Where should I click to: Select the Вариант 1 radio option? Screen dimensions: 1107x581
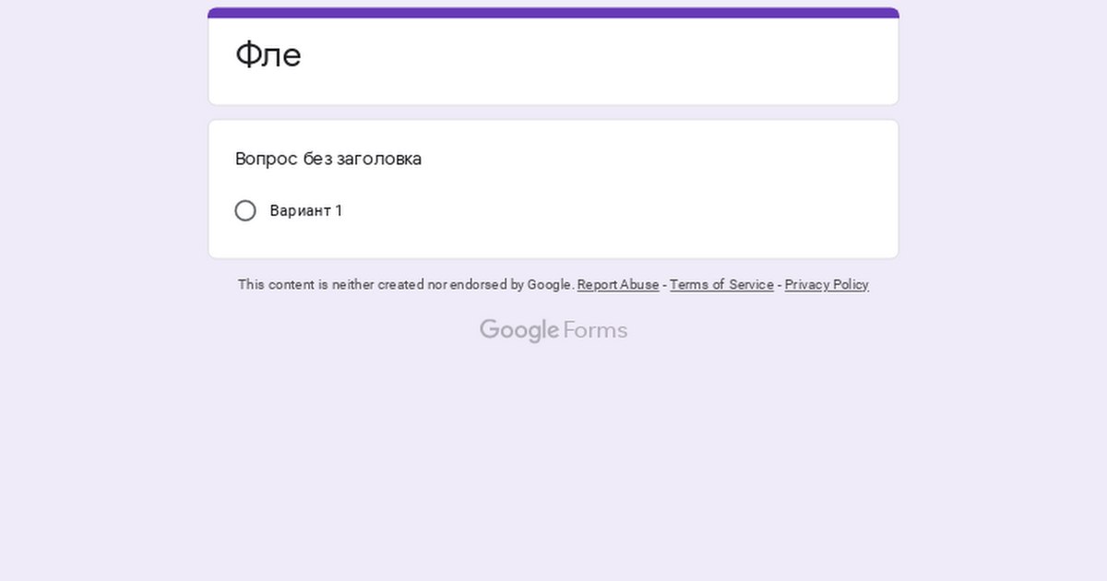(x=245, y=211)
